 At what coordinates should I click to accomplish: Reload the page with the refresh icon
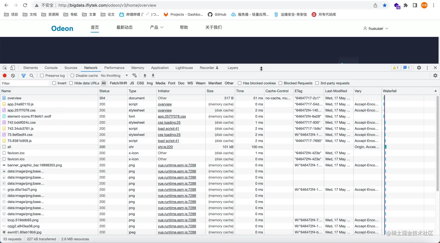[x=25, y=5]
